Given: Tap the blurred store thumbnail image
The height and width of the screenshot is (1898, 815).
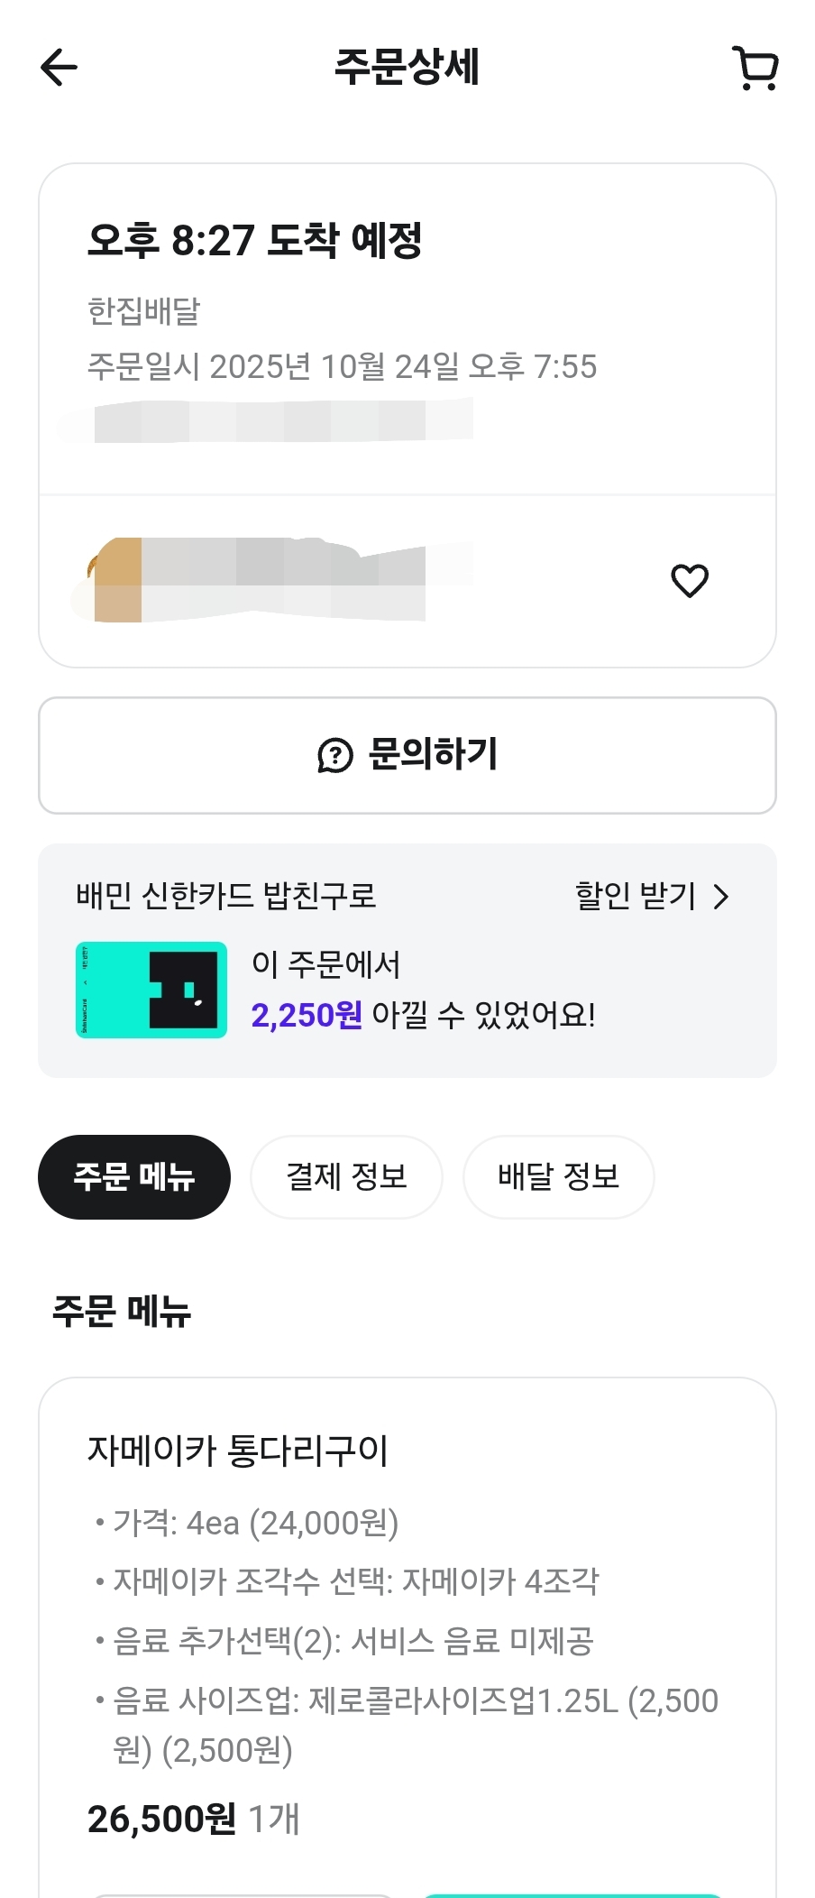Looking at the screenshot, I should pyautogui.click(x=115, y=579).
